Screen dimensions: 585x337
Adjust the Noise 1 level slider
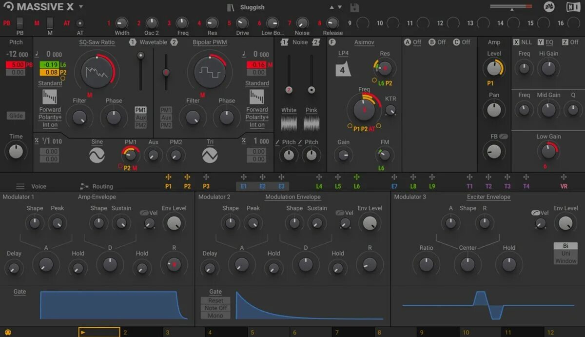pos(289,73)
